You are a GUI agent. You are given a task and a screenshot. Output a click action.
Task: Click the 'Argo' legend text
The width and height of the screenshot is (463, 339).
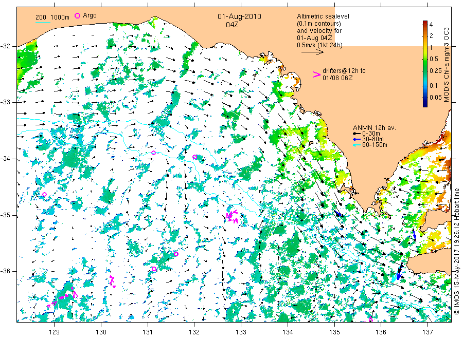90,15
